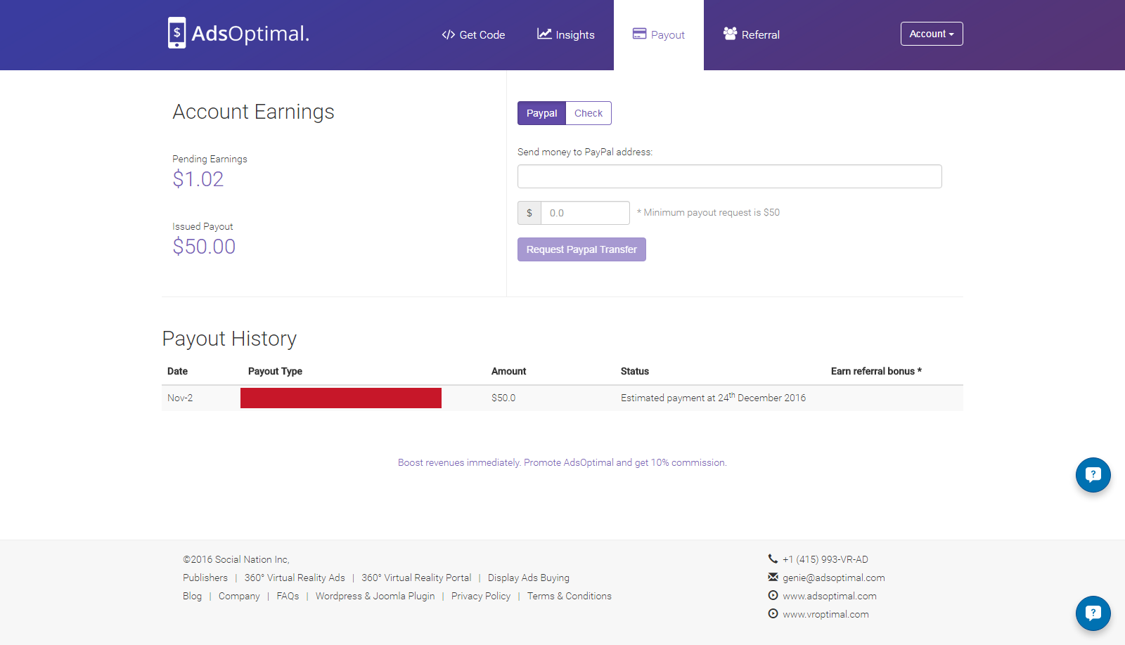Open the upper help chat bubble
This screenshot has height=645, width=1125.
coord(1093,475)
